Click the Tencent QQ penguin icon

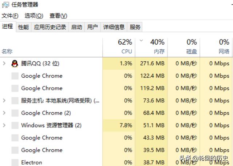tap(15, 64)
